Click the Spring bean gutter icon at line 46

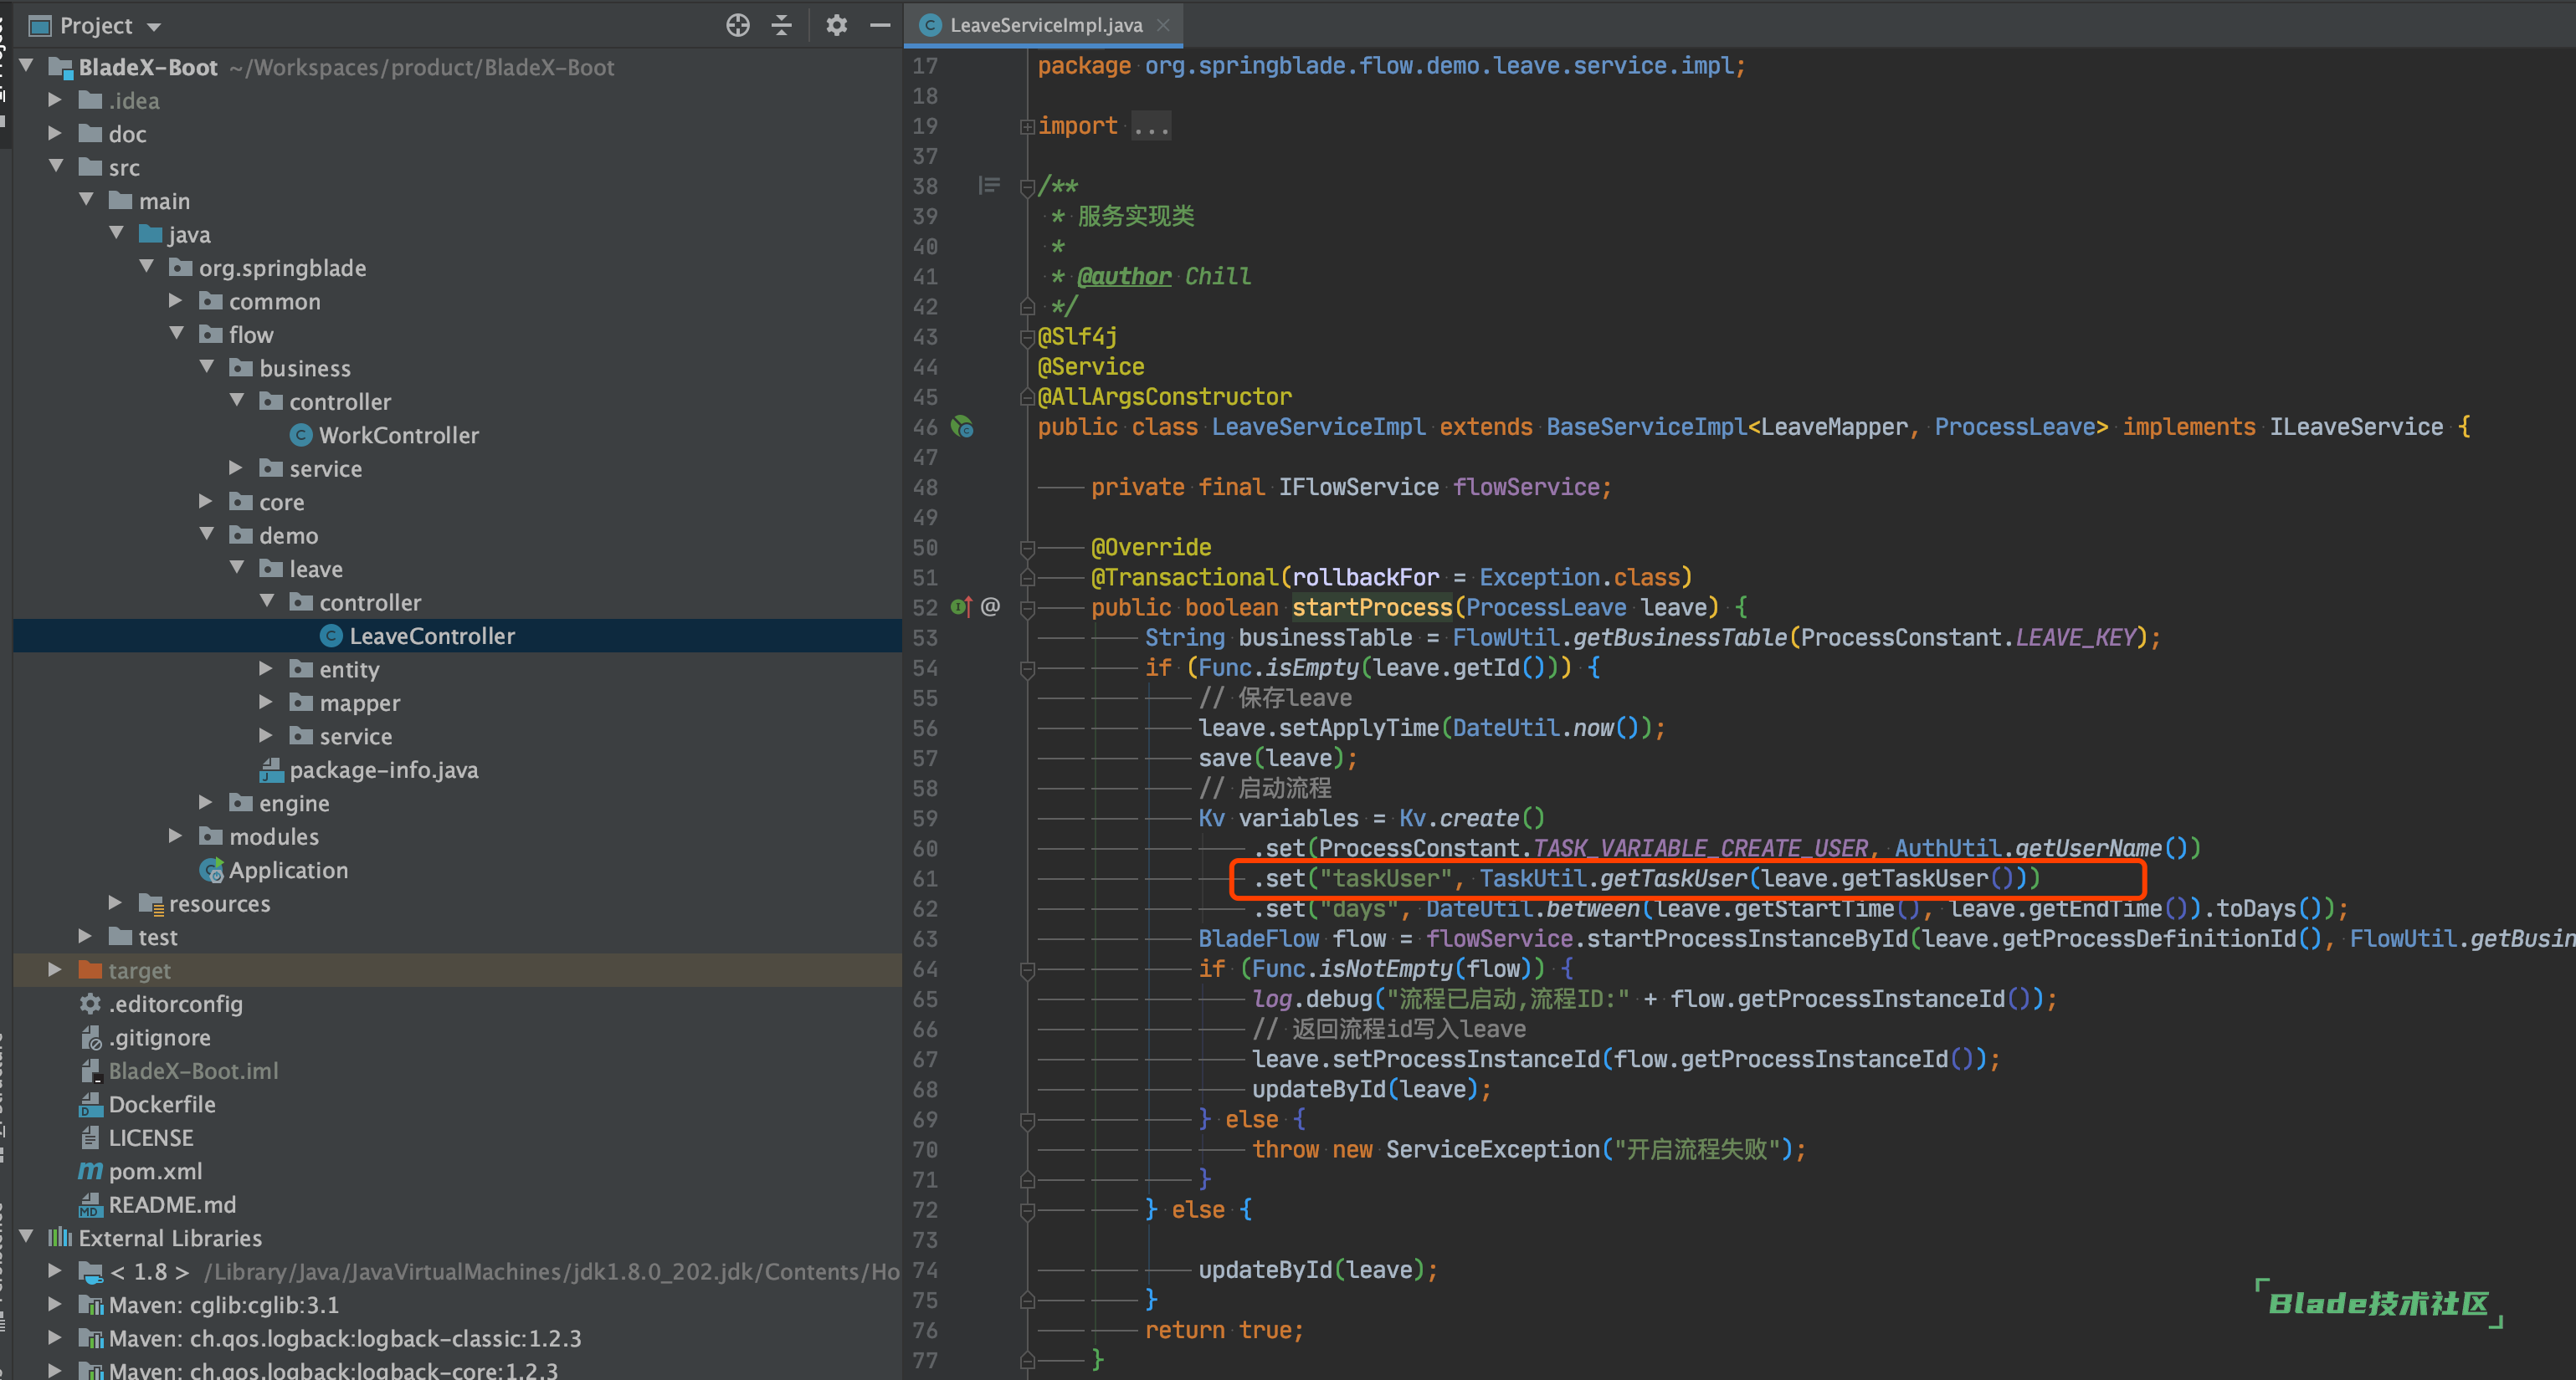click(x=962, y=427)
